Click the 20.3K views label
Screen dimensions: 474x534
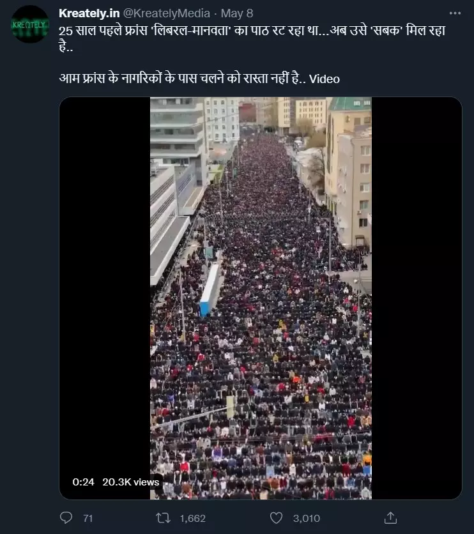coord(131,482)
